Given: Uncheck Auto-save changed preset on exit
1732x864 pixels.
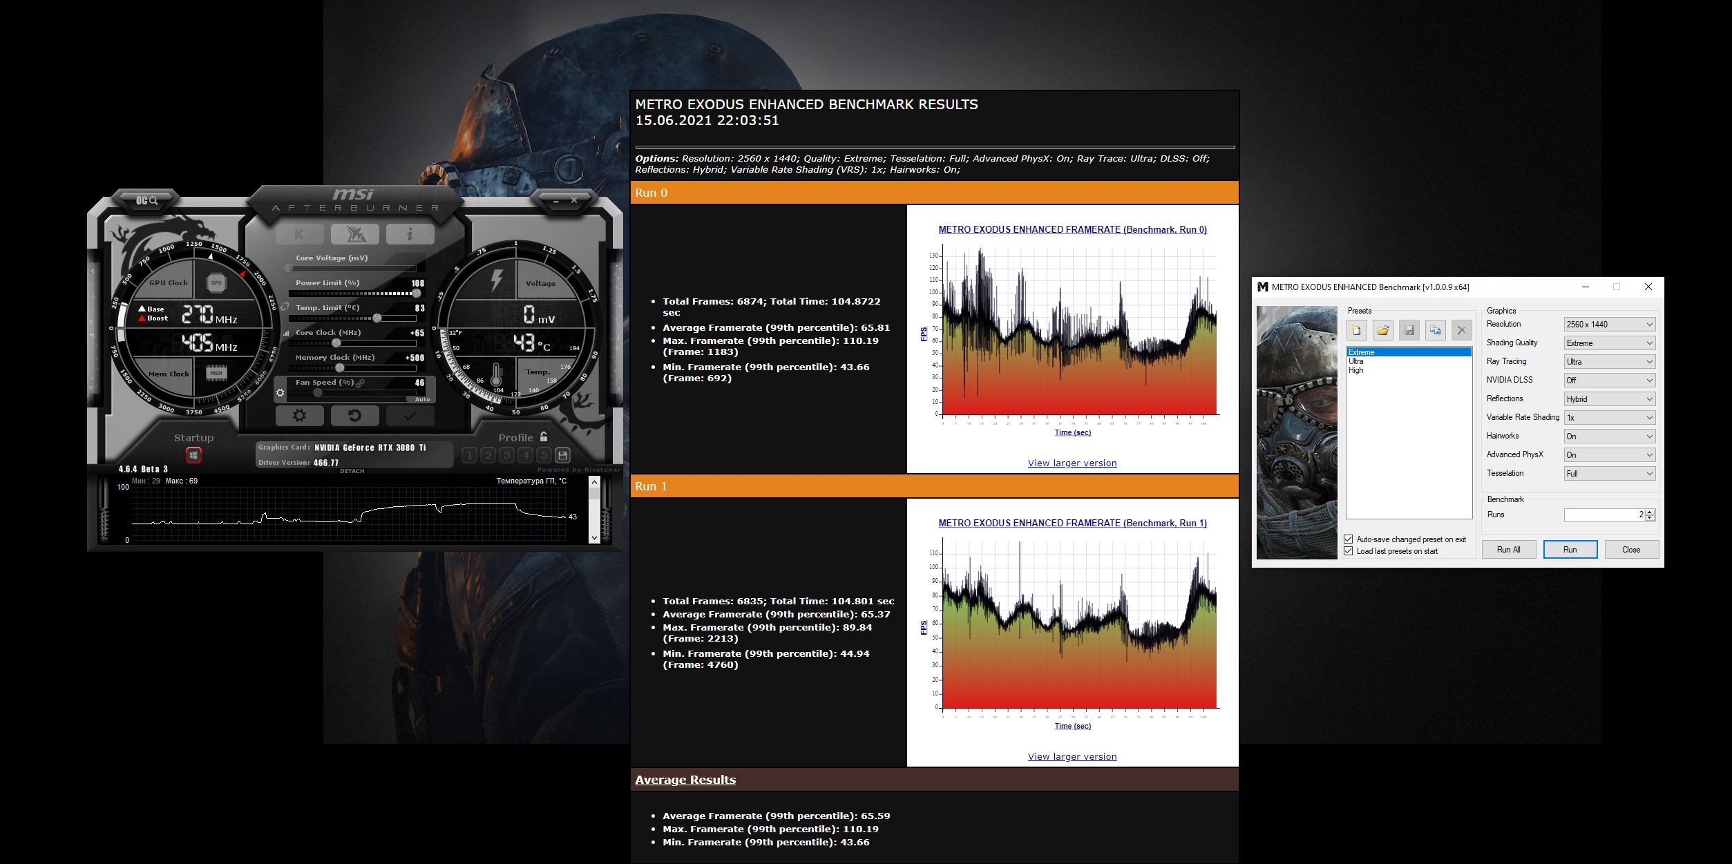Looking at the screenshot, I should click(x=1349, y=539).
